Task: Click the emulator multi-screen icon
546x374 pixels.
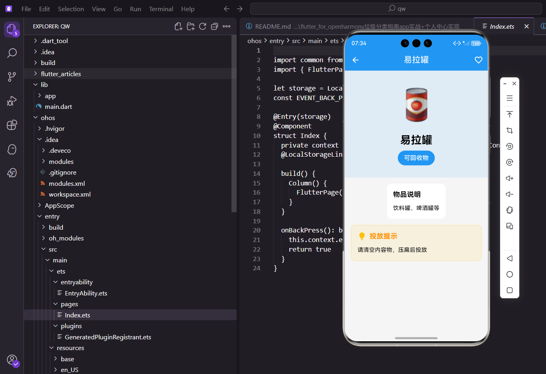Action: click(x=510, y=226)
